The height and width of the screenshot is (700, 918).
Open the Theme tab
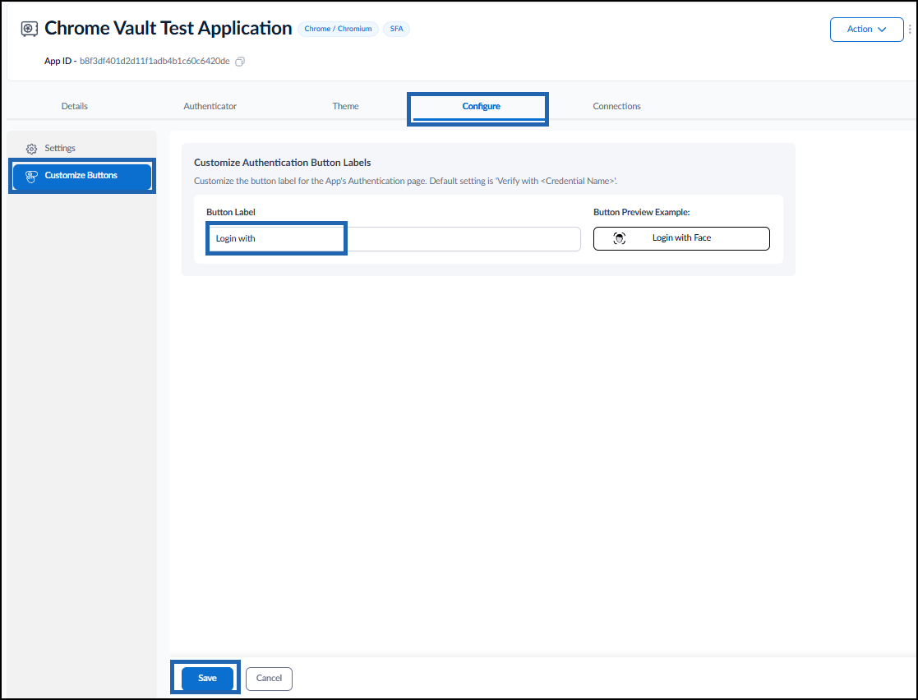[x=345, y=106]
